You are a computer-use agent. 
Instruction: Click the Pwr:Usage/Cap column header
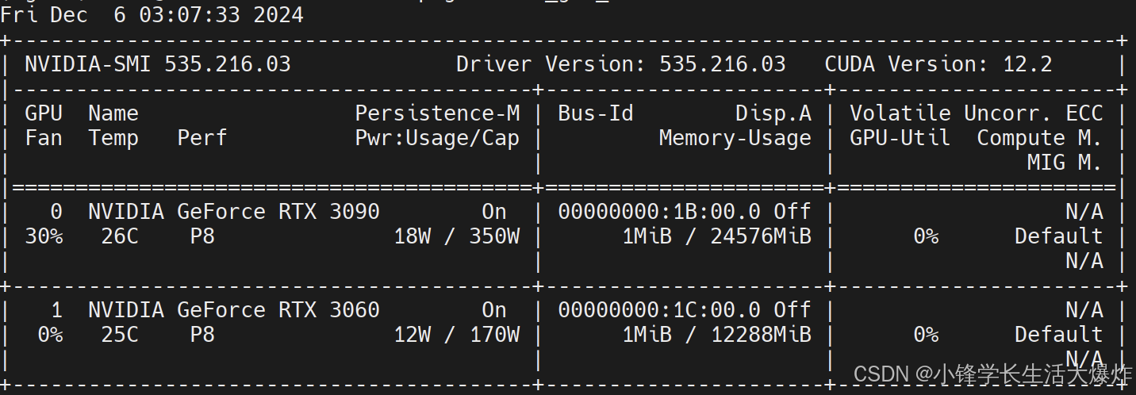[437, 138]
